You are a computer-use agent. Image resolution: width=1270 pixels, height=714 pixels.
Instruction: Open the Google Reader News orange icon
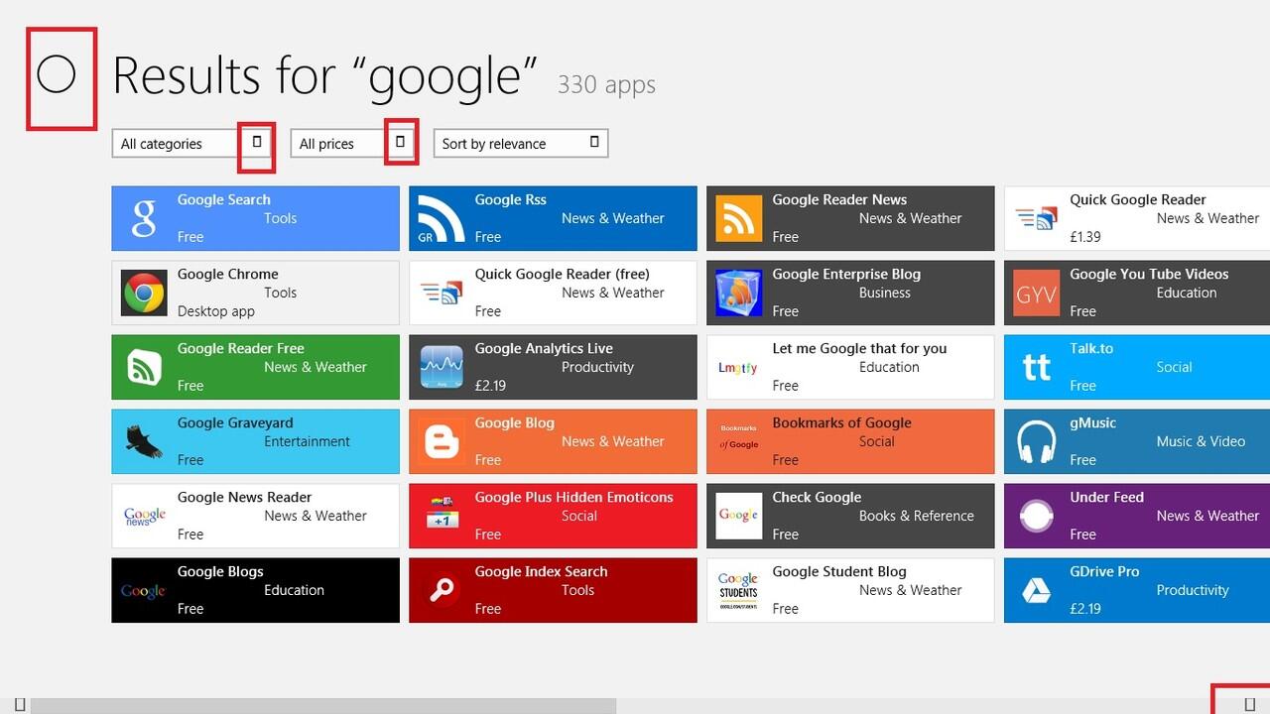click(x=739, y=218)
